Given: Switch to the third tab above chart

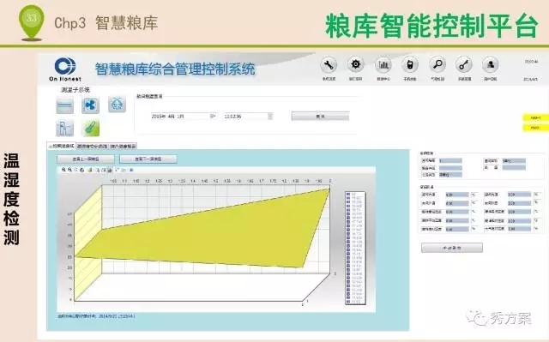Looking at the screenshot, I should tap(123, 147).
